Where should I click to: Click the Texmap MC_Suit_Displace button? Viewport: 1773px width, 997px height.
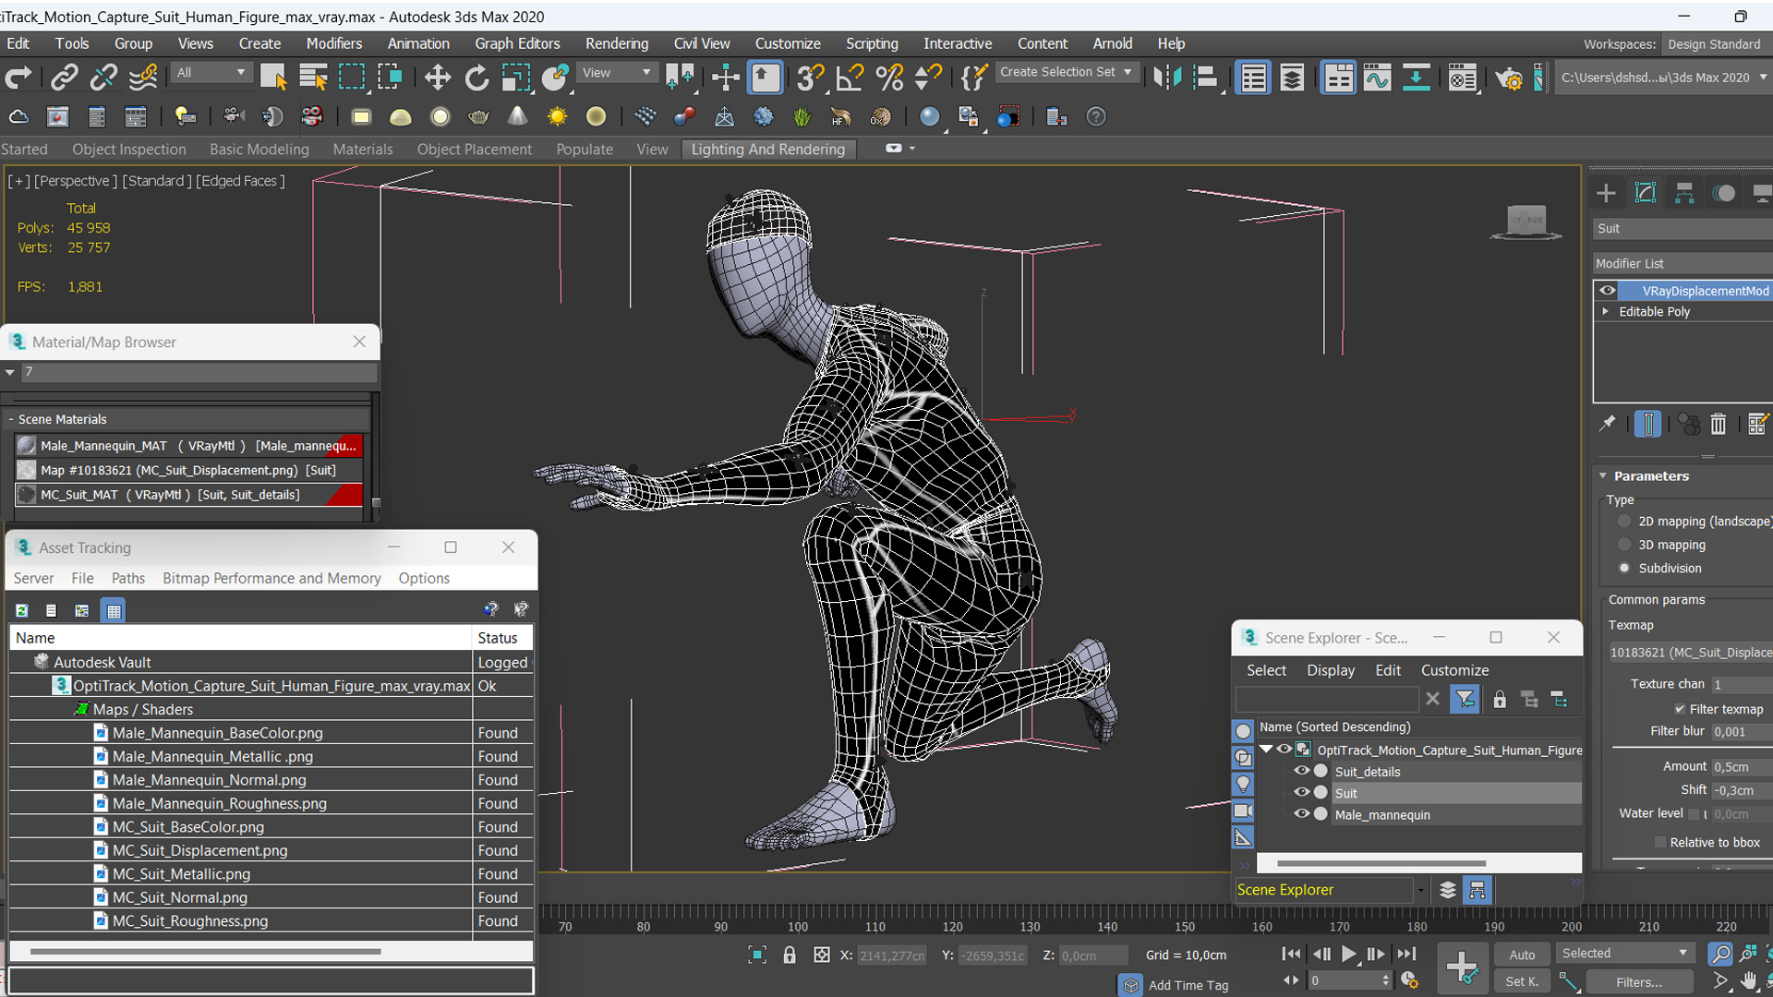[1690, 653]
